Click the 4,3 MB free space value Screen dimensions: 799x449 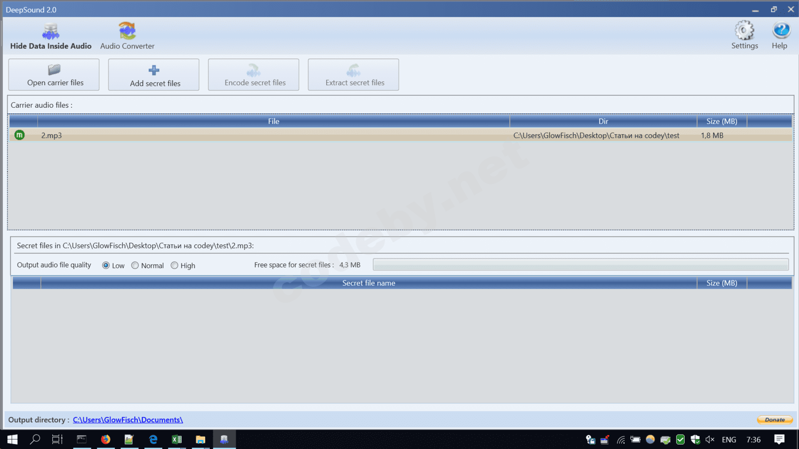coord(350,265)
